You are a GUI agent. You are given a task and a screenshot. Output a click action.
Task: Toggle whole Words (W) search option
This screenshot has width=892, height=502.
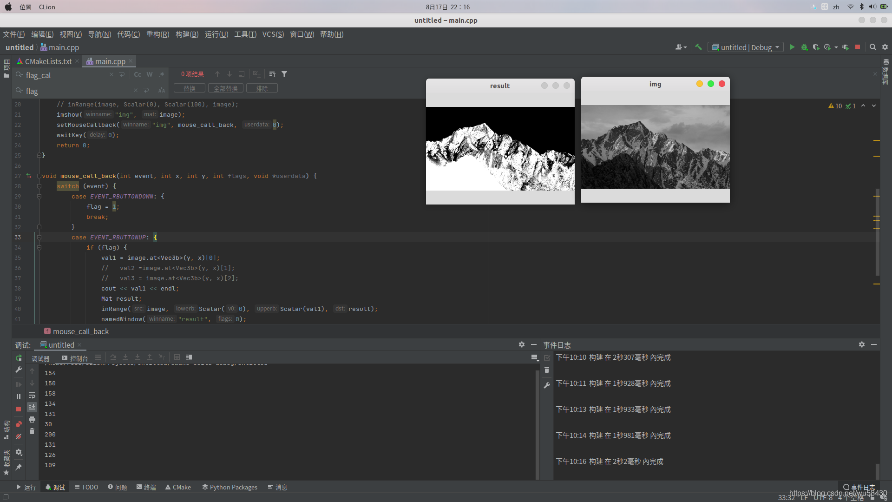[x=150, y=74]
